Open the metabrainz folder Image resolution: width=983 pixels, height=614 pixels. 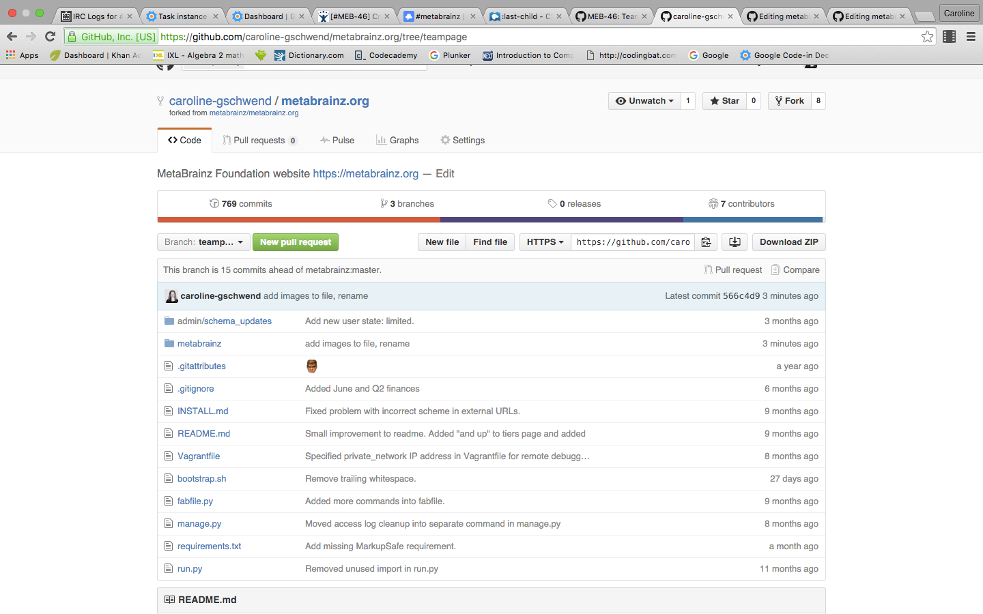(x=199, y=344)
